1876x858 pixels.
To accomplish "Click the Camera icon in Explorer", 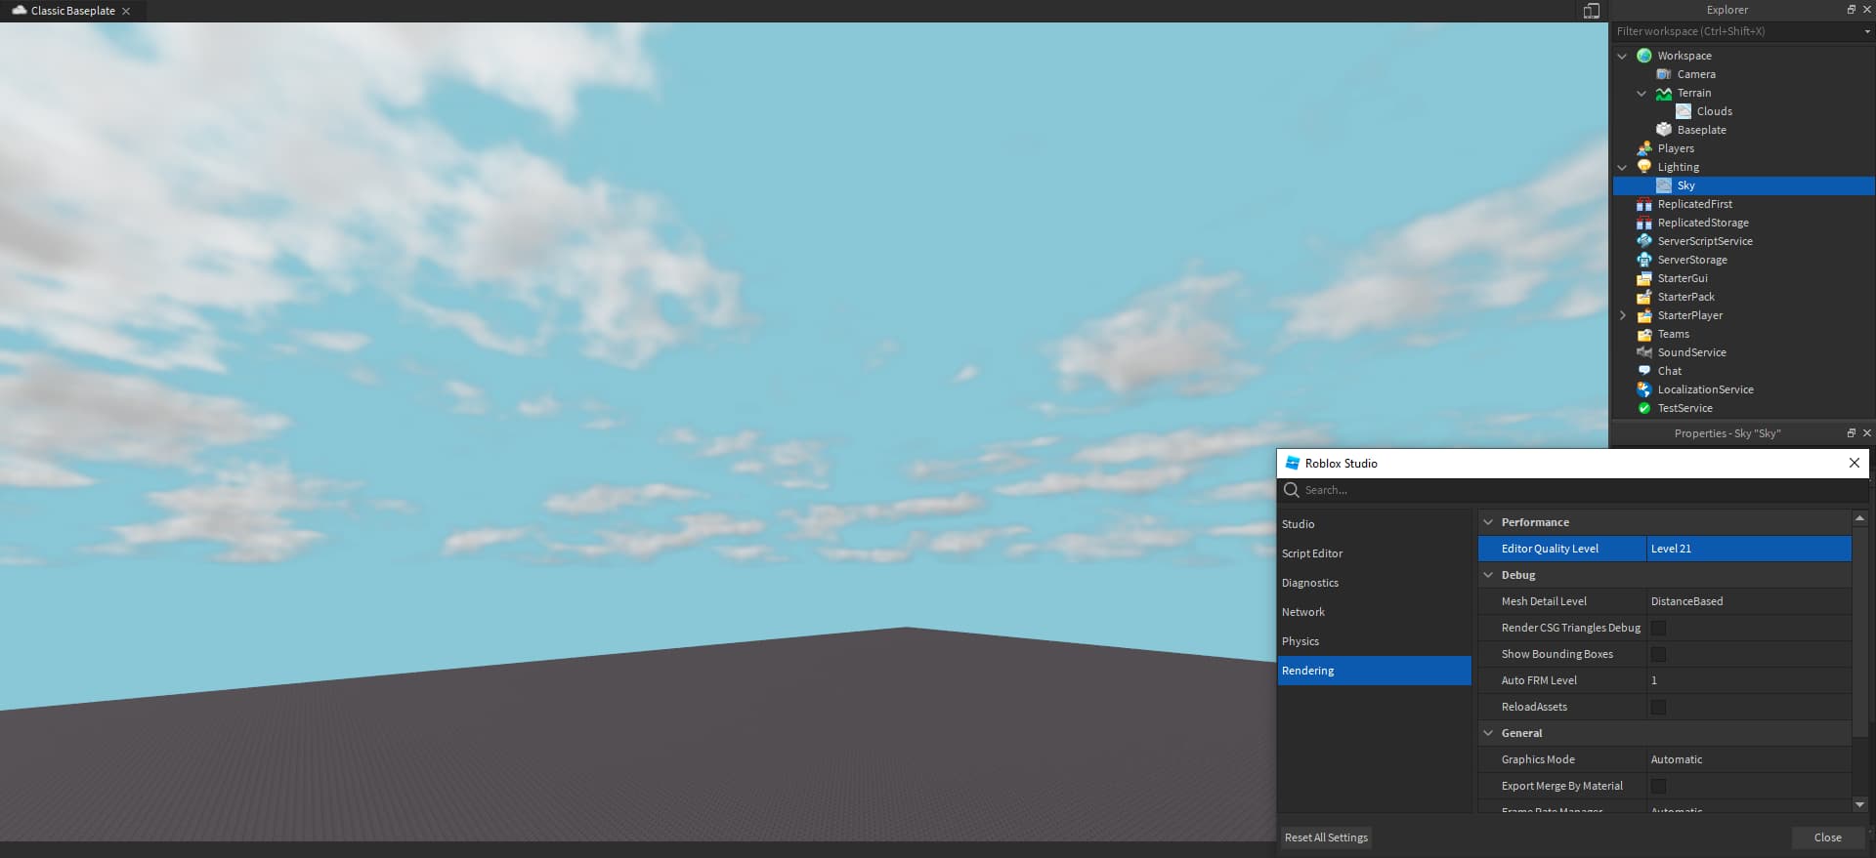I will pyautogui.click(x=1664, y=74).
